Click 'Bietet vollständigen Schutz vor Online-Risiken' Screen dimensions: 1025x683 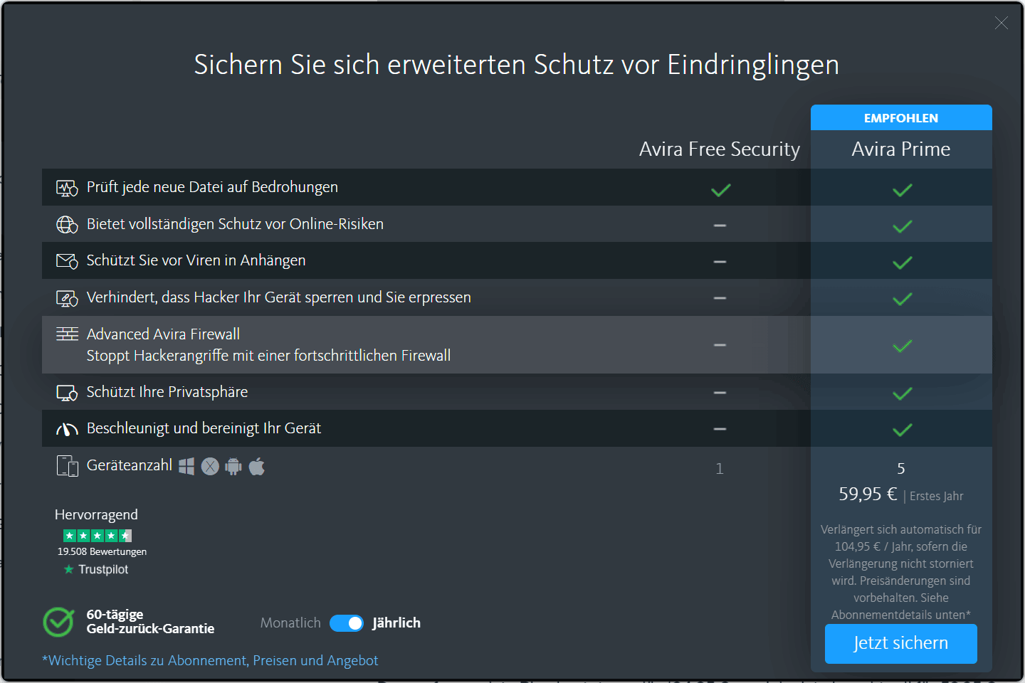click(x=235, y=224)
